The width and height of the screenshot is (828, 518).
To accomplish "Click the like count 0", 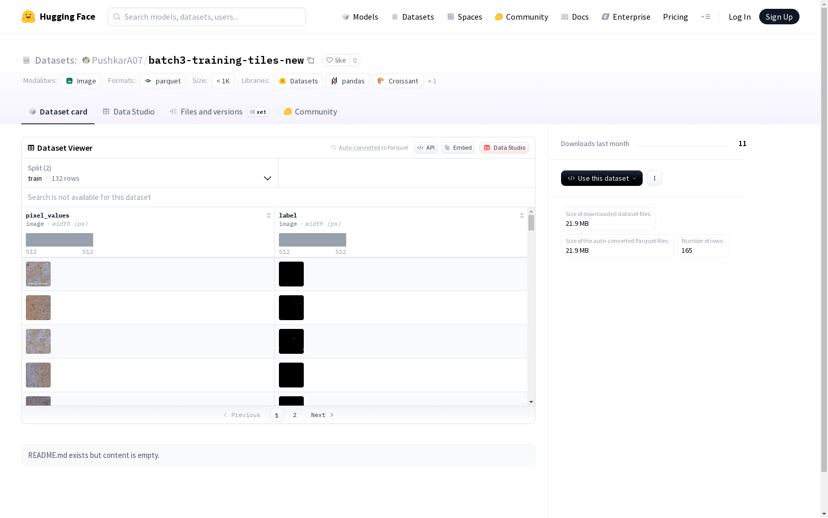I will tap(355, 60).
